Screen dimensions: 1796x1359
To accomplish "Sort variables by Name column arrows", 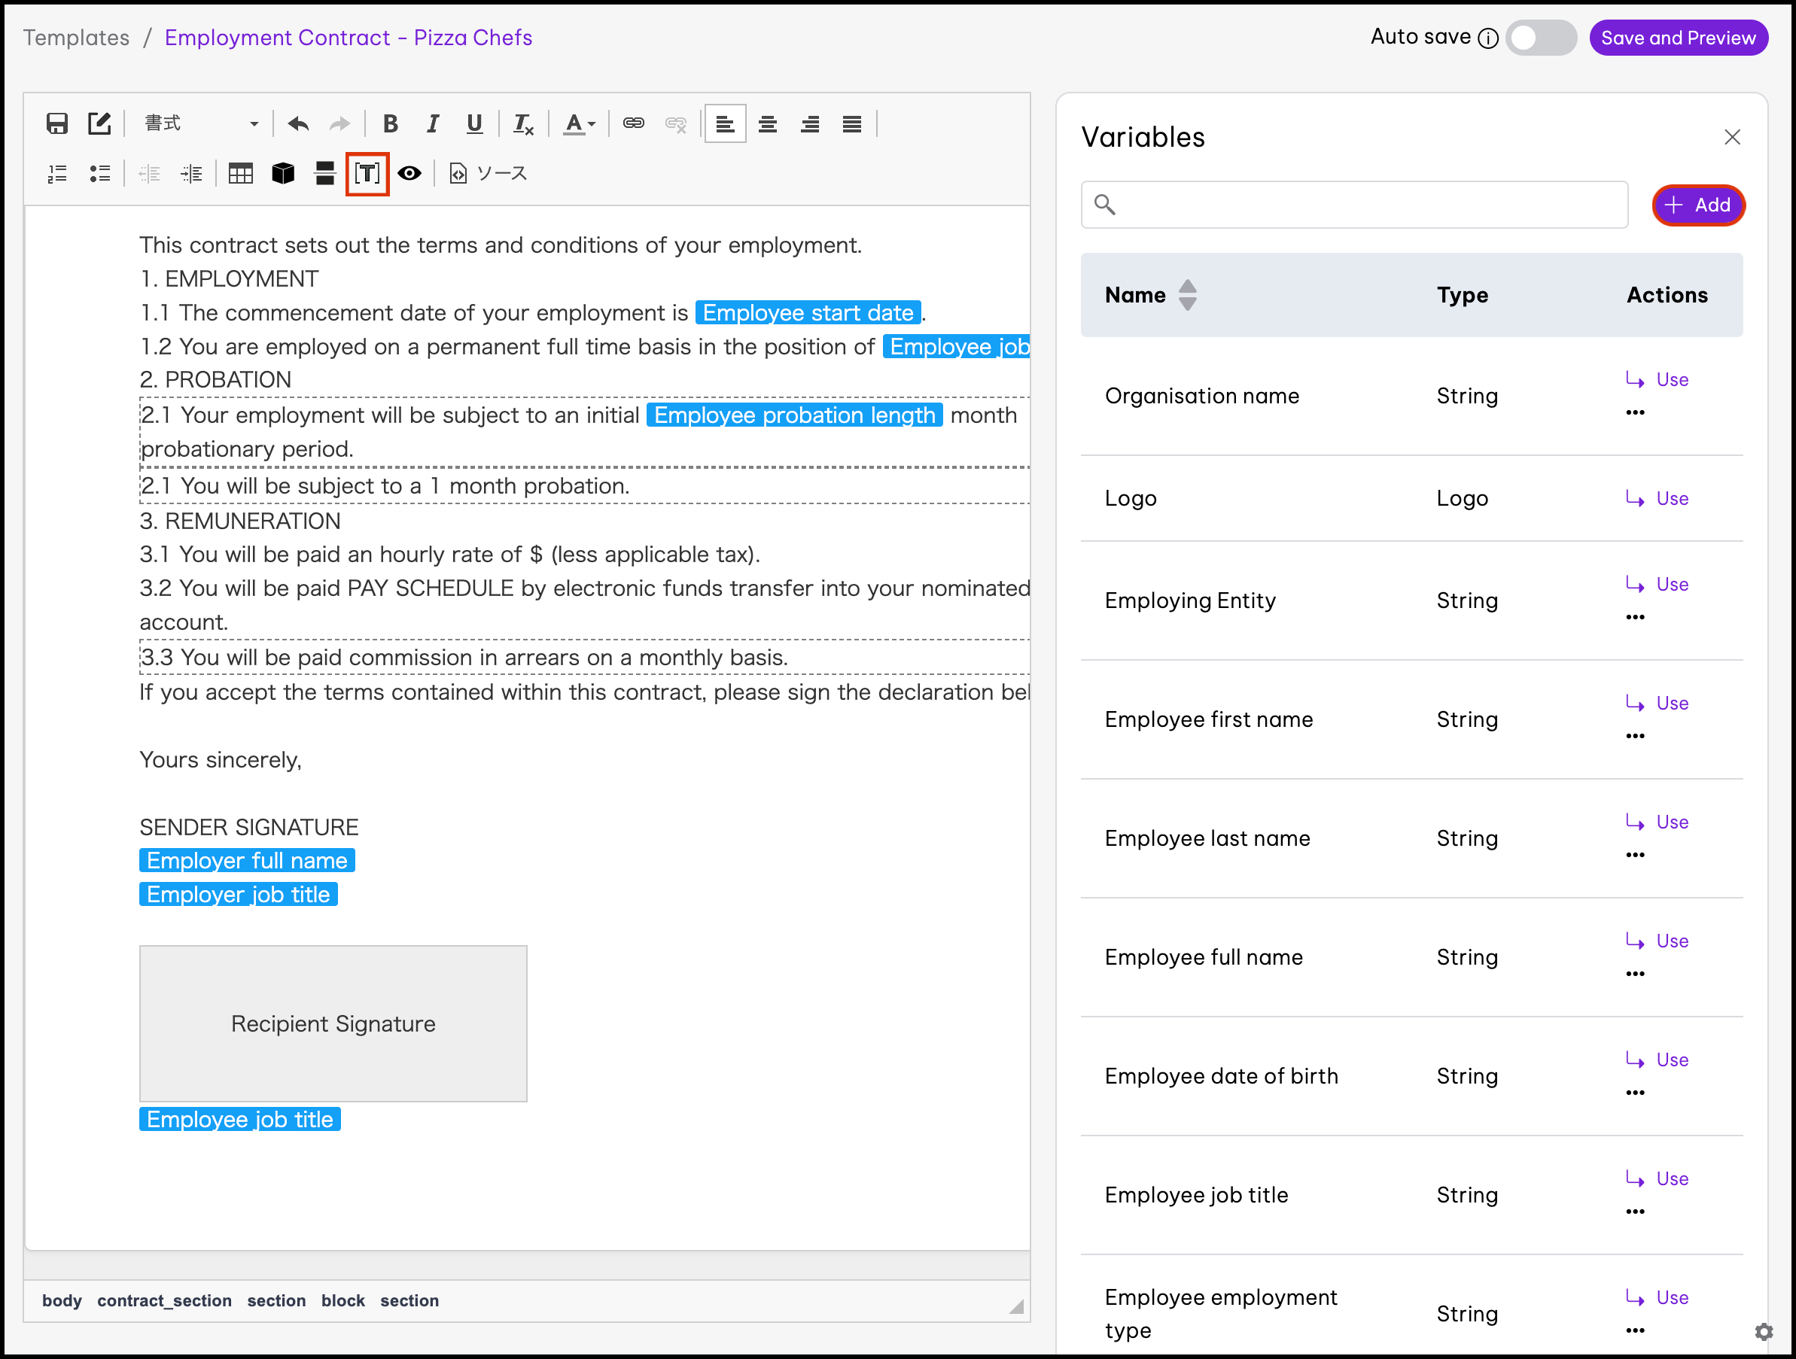I will pyautogui.click(x=1187, y=295).
